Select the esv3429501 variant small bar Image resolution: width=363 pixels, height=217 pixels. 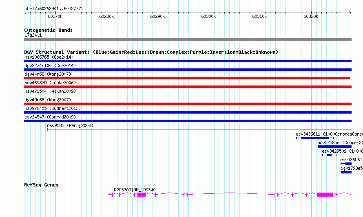[329, 155]
